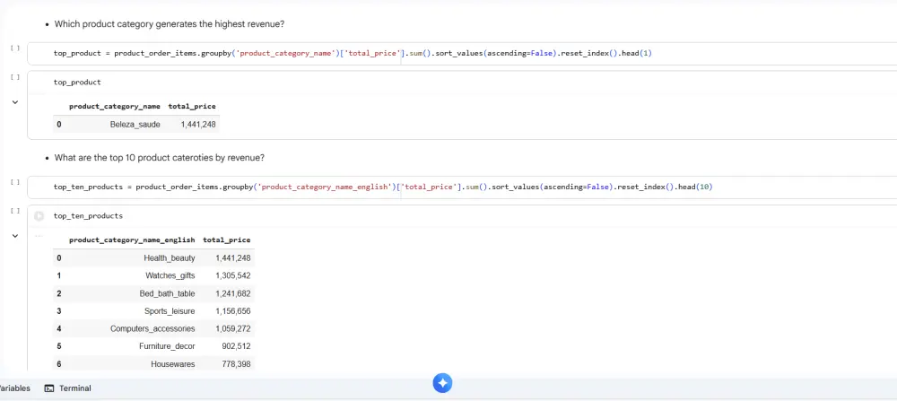
Task: Click the 'top_product' display code line
Action: coord(77,83)
